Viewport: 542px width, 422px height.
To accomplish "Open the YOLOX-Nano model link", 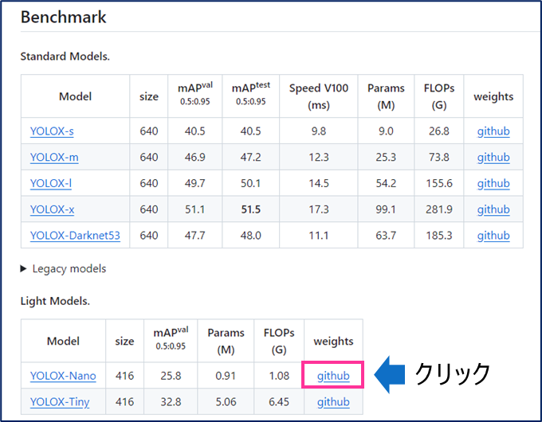I will (x=63, y=376).
